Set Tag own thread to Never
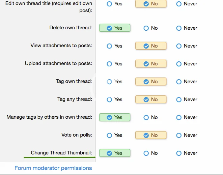Viewport: 223px width, 175px height. [x=179, y=82]
